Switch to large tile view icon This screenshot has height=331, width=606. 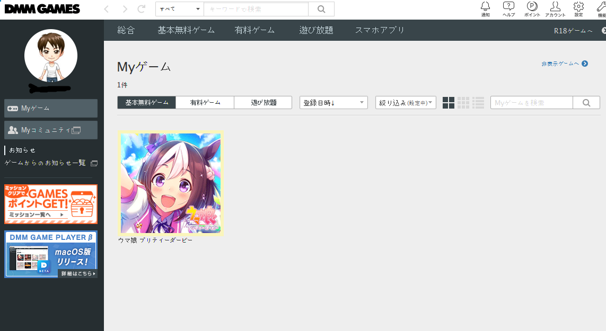coord(449,103)
